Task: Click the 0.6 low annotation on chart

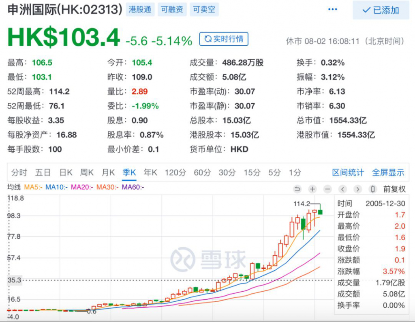Action: coord(92,312)
